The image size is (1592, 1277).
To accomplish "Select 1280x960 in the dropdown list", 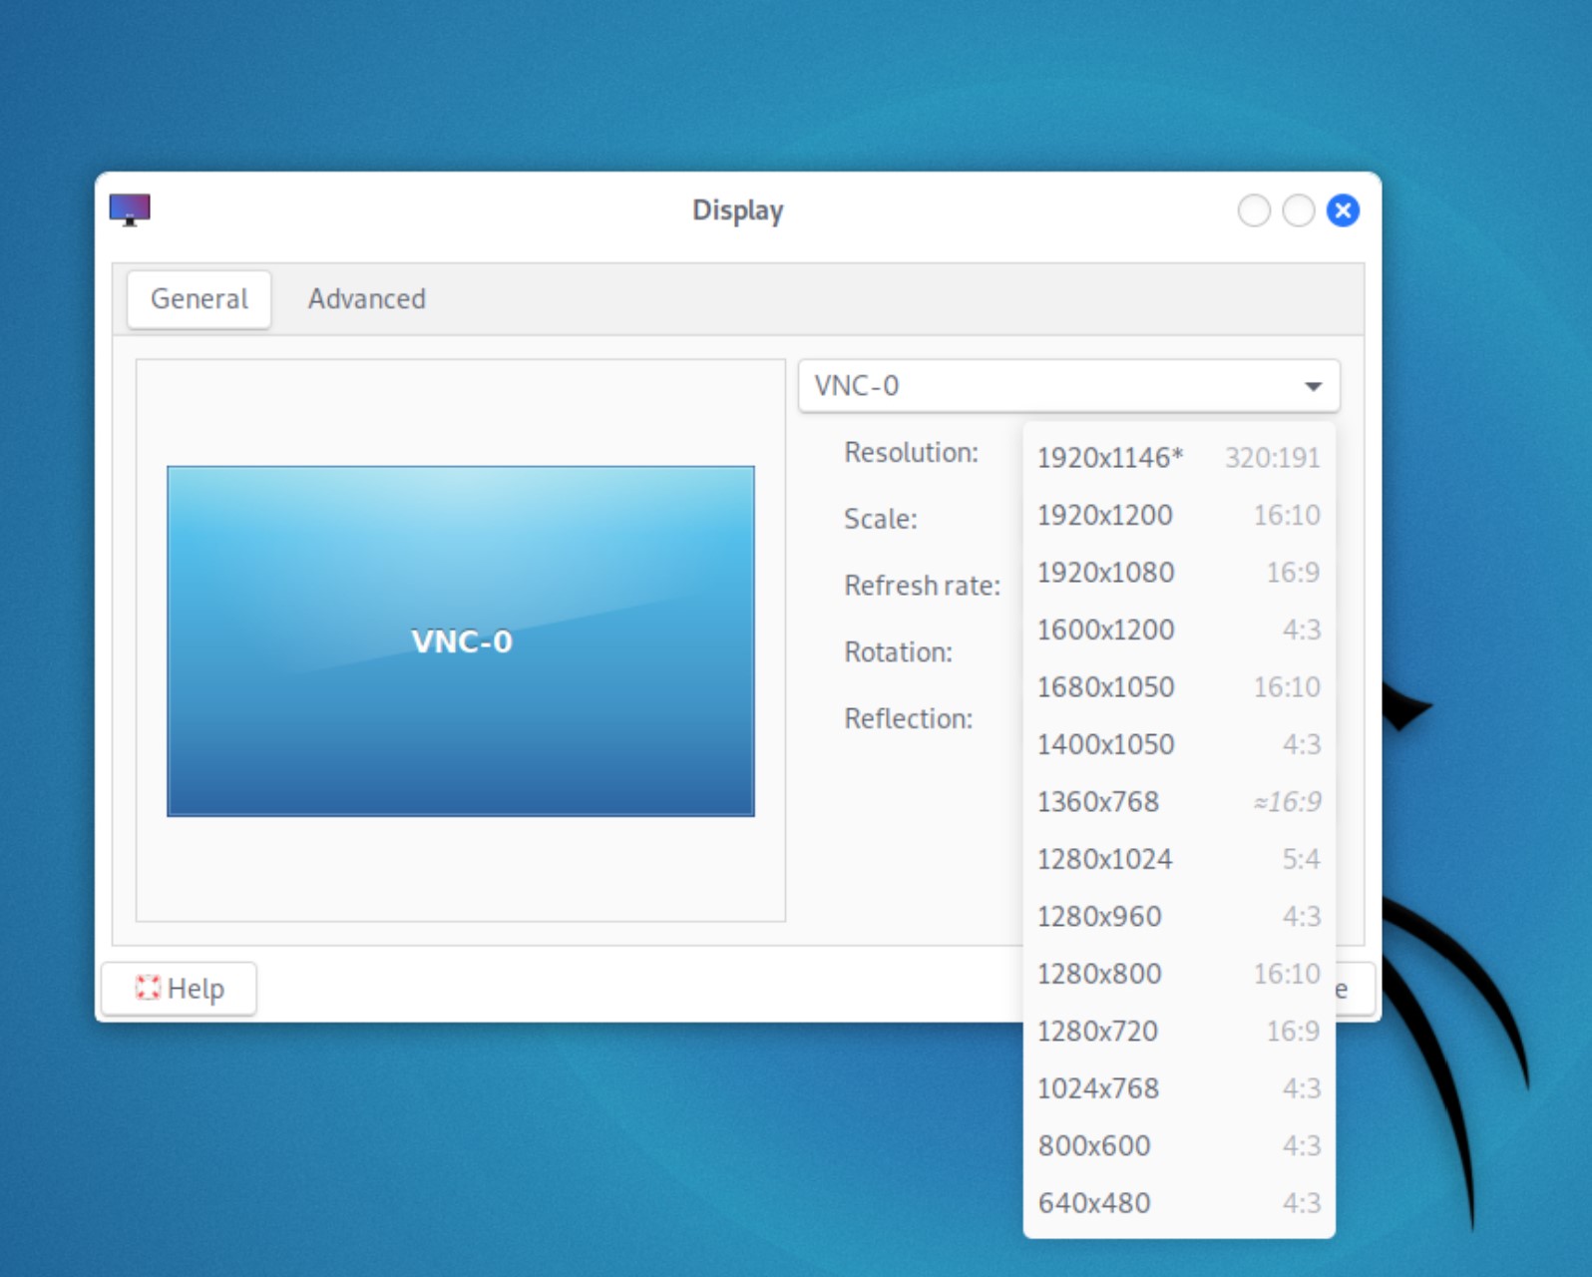I will (x=1178, y=917).
